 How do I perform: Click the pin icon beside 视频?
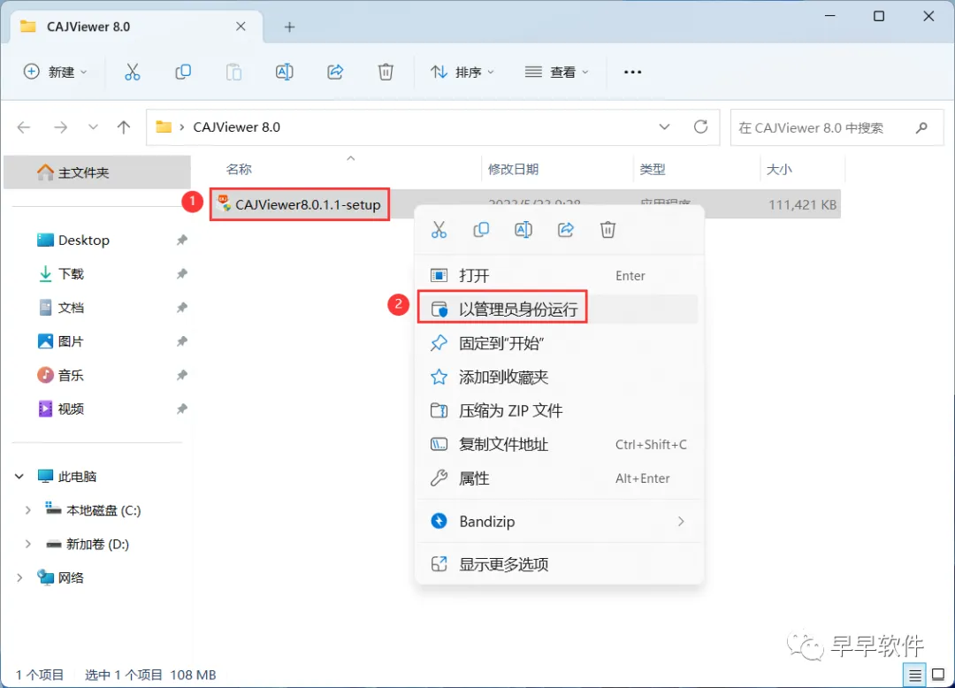[181, 409]
